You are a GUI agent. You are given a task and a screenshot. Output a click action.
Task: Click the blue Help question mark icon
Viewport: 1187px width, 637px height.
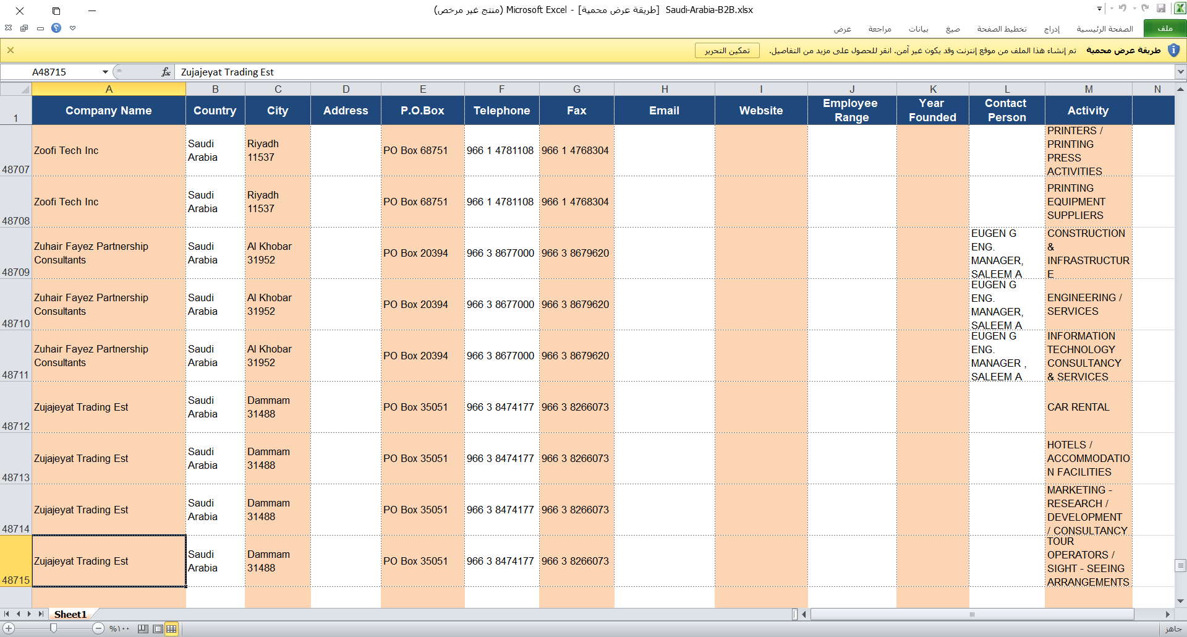point(56,28)
